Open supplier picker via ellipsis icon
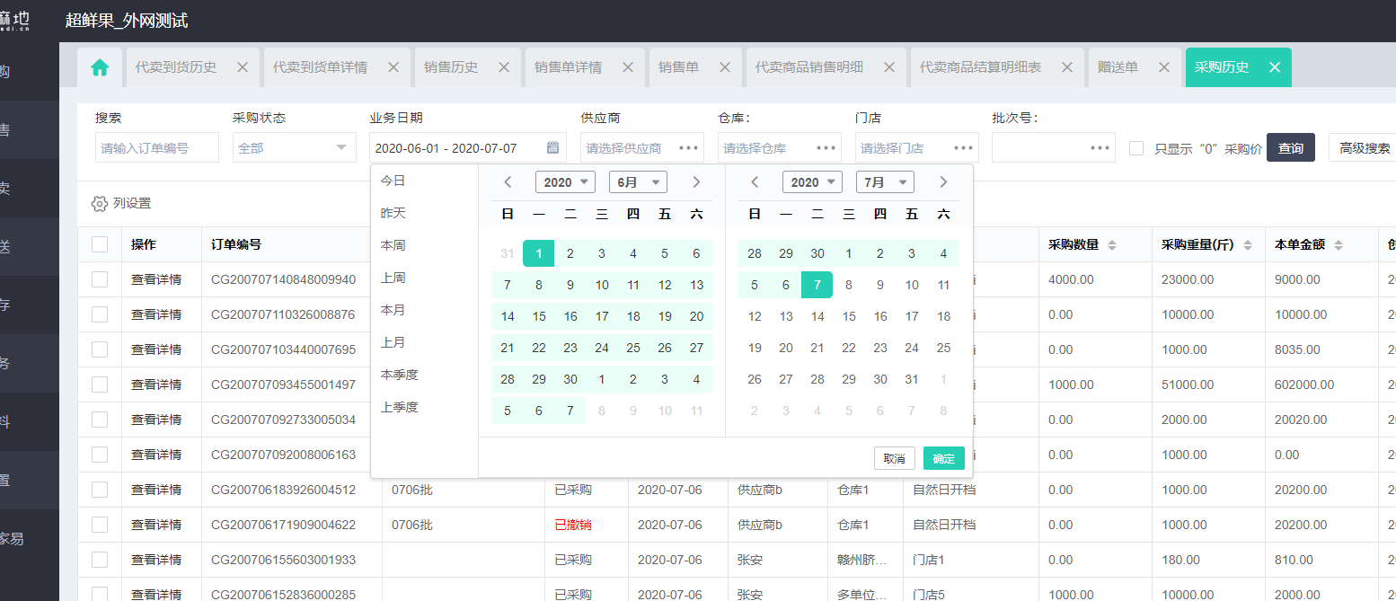 (x=689, y=148)
